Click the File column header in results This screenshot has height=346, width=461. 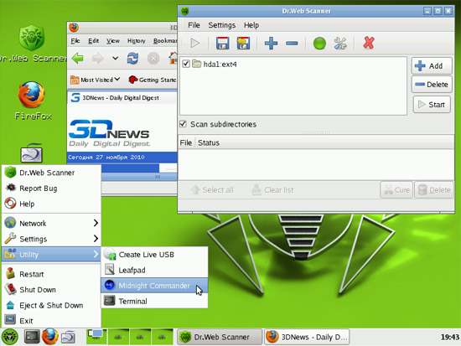(186, 143)
